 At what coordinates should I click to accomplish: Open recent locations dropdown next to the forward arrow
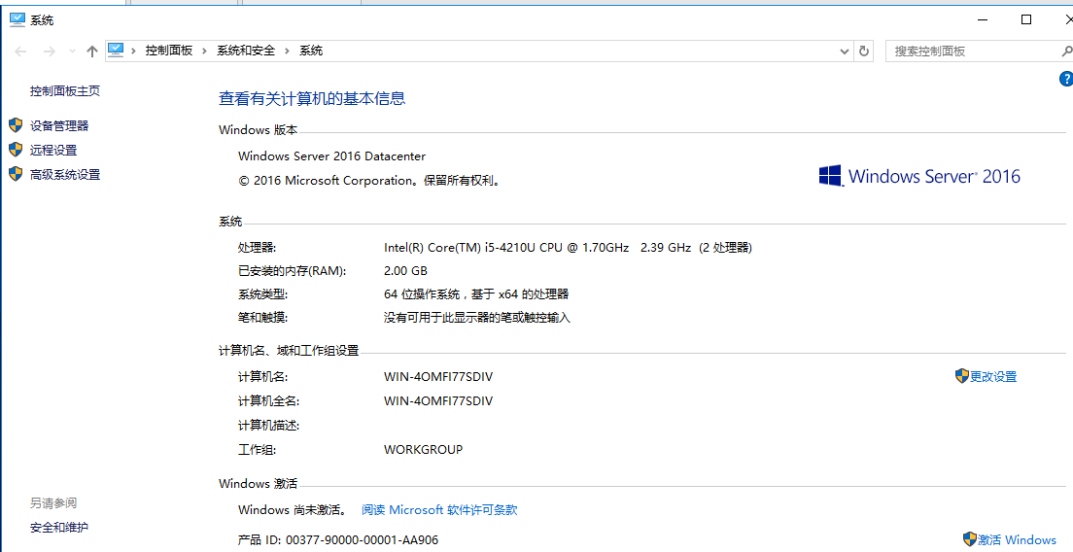[x=73, y=52]
